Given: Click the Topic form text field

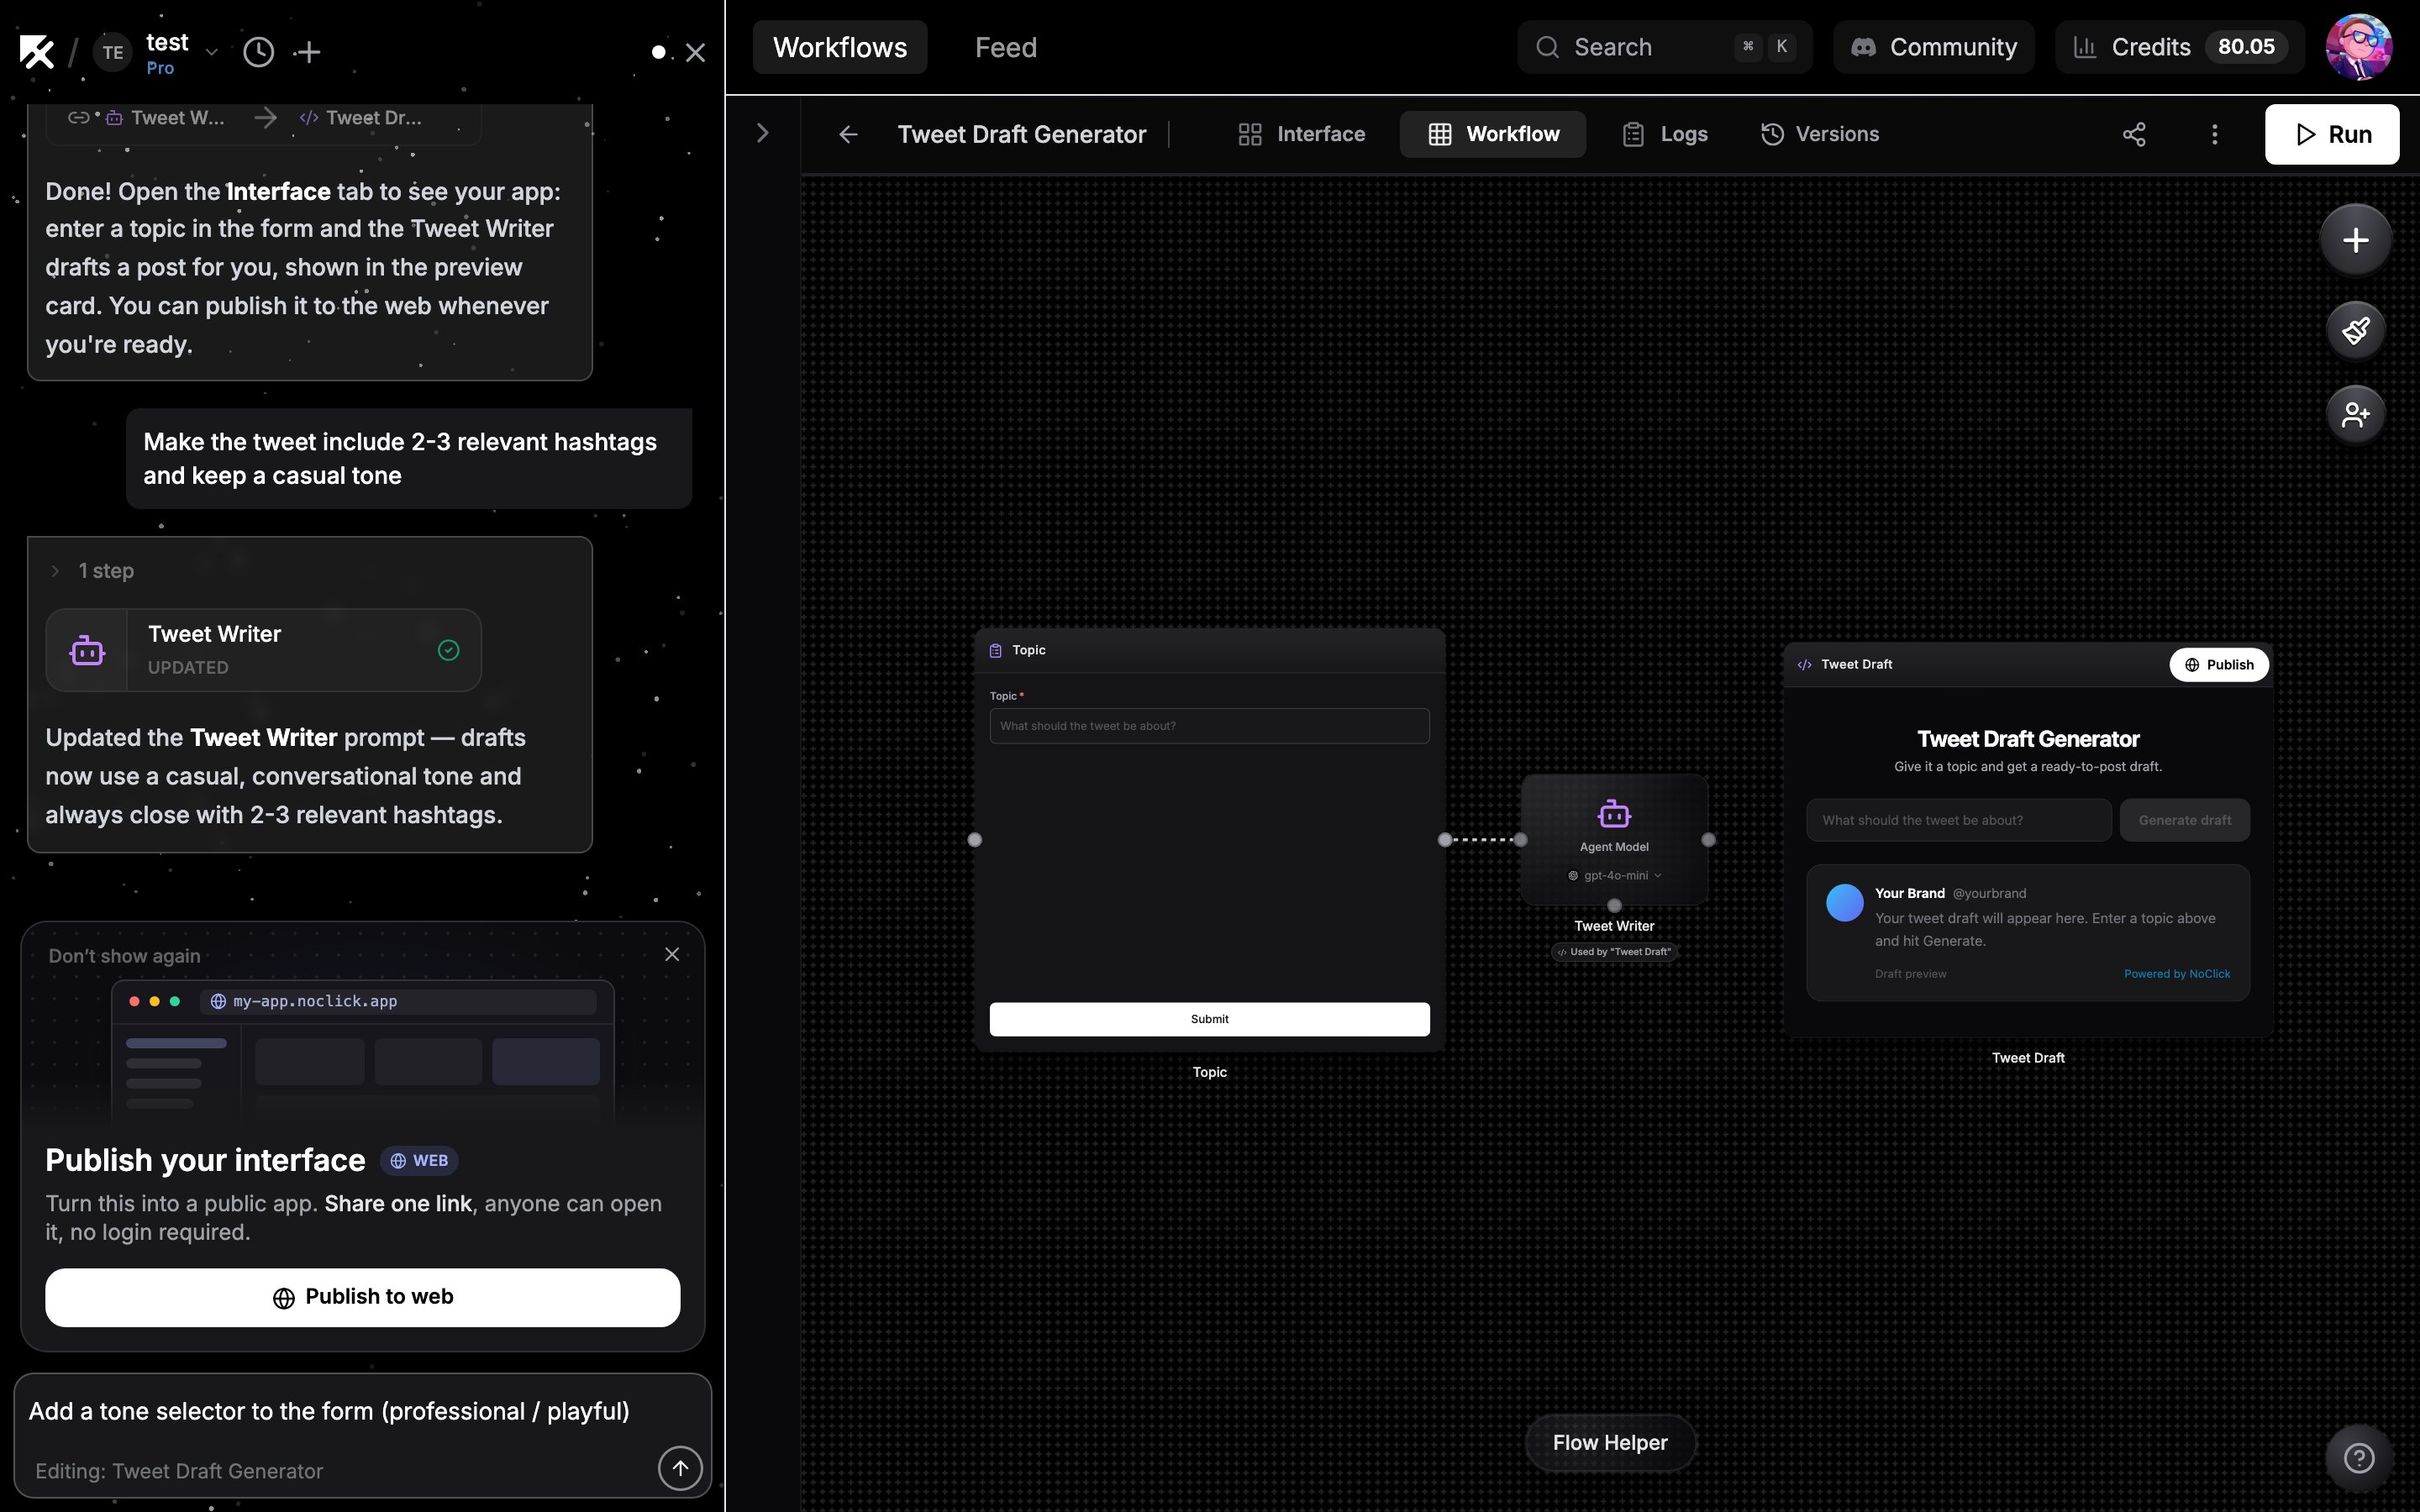Looking at the screenshot, I should (1209, 726).
